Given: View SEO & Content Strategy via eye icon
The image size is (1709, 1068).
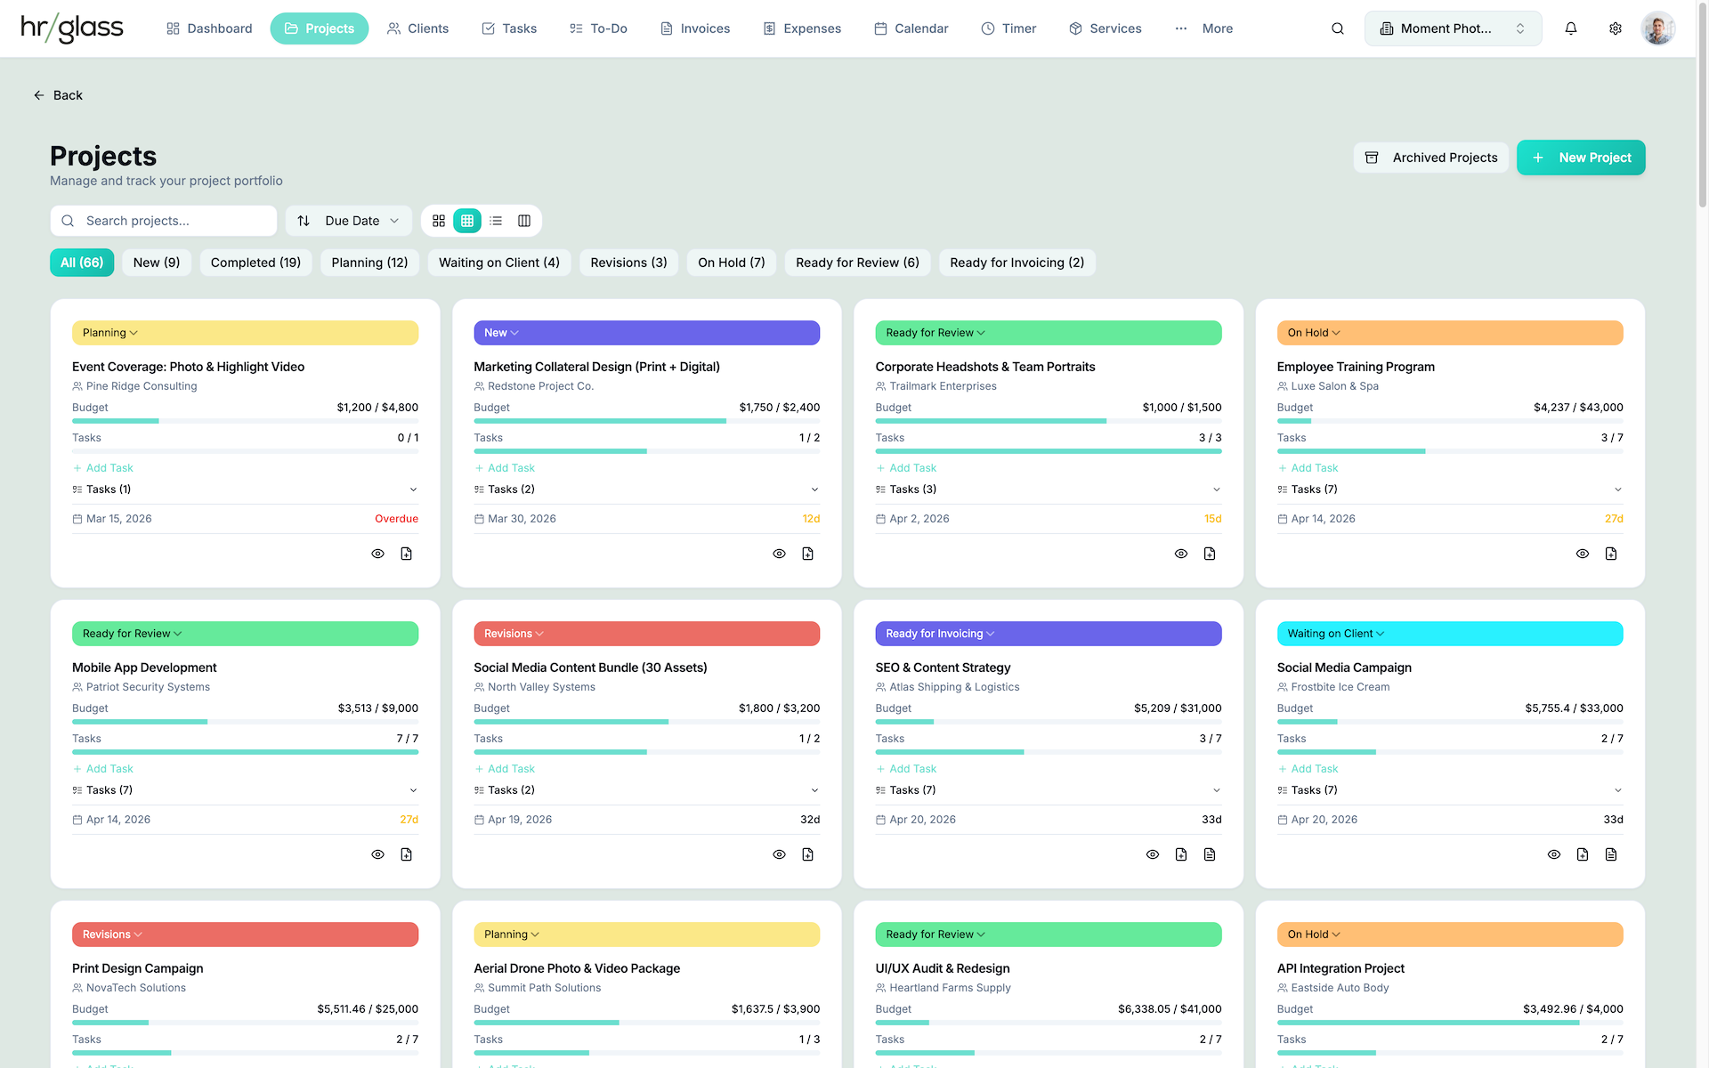Looking at the screenshot, I should tap(1153, 854).
